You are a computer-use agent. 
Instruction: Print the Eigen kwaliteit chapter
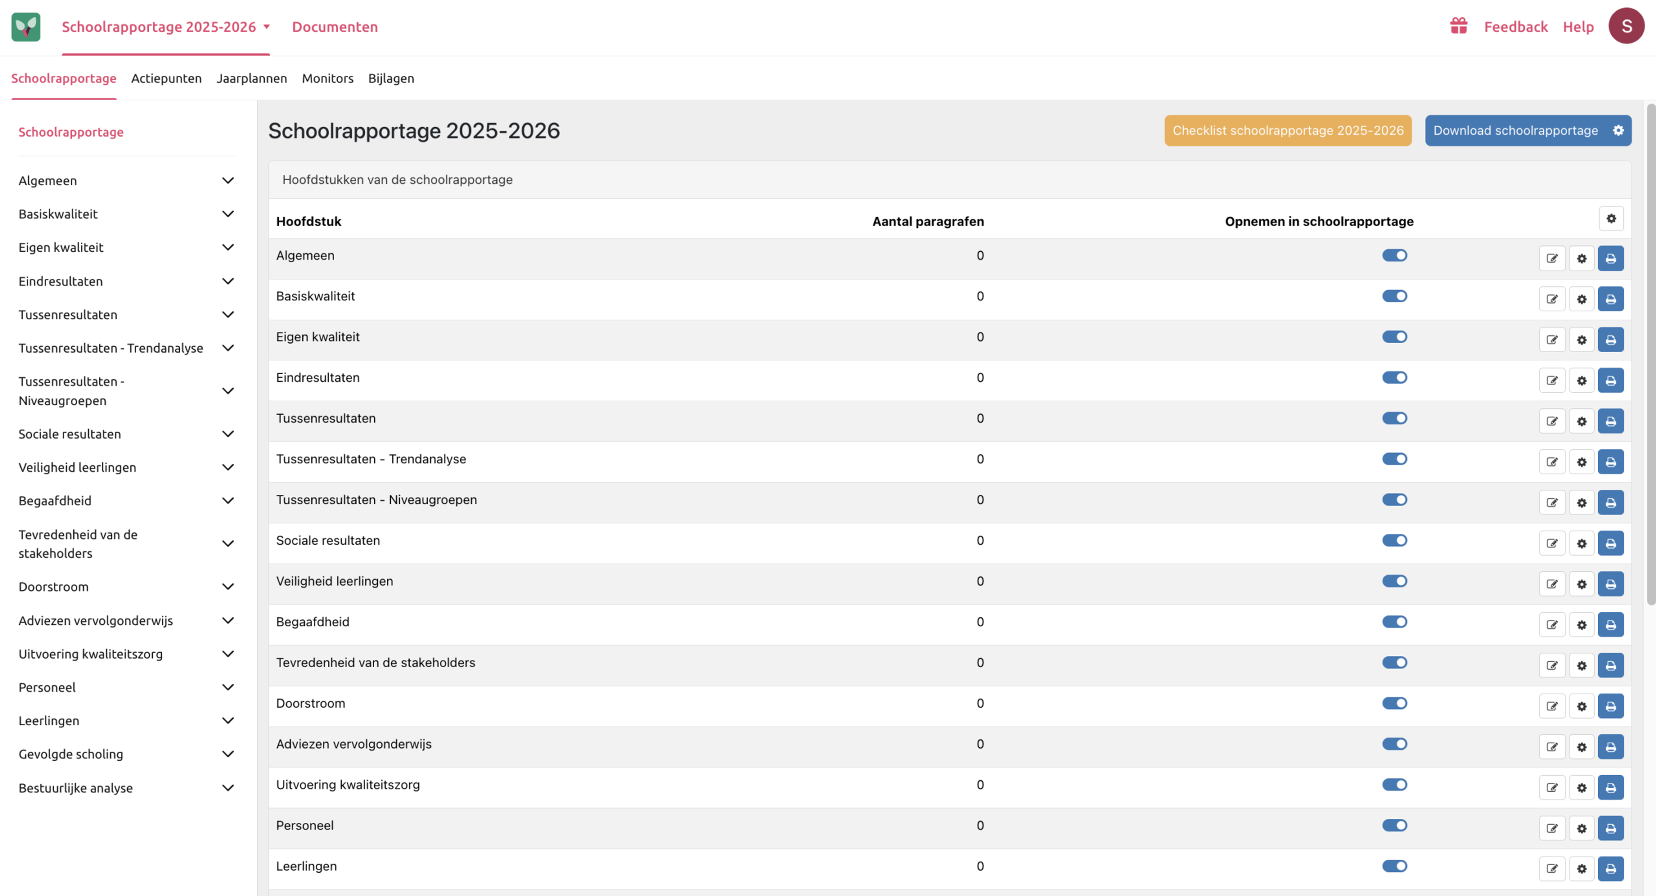pyautogui.click(x=1610, y=340)
